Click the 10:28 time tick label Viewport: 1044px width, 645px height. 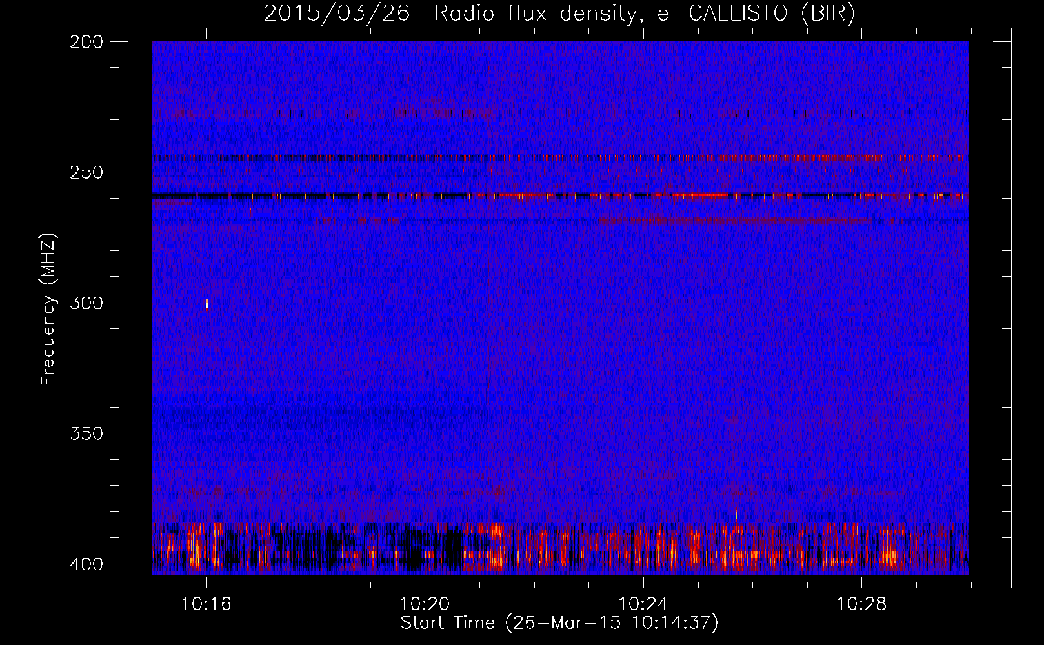pyautogui.click(x=862, y=604)
